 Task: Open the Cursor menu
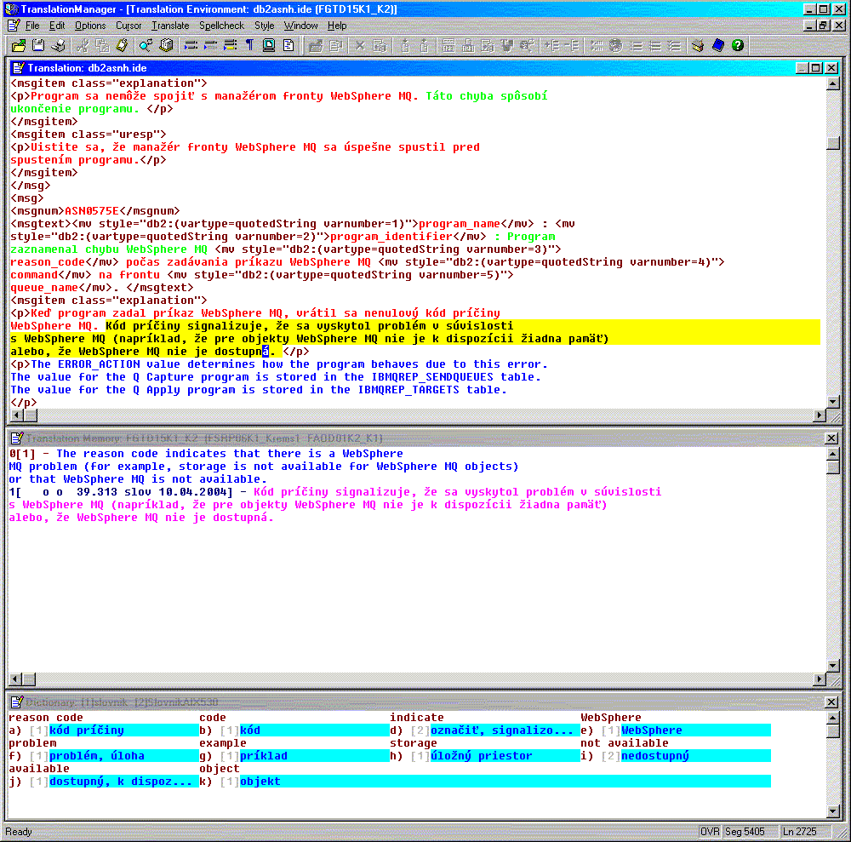(129, 26)
